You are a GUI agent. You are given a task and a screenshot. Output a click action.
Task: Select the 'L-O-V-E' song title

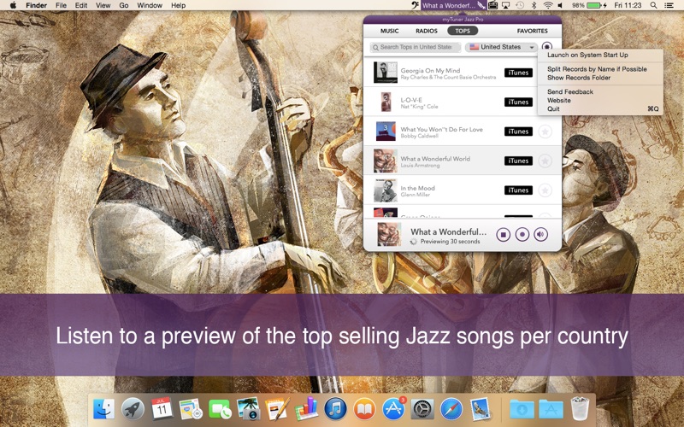pyautogui.click(x=411, y=100)
